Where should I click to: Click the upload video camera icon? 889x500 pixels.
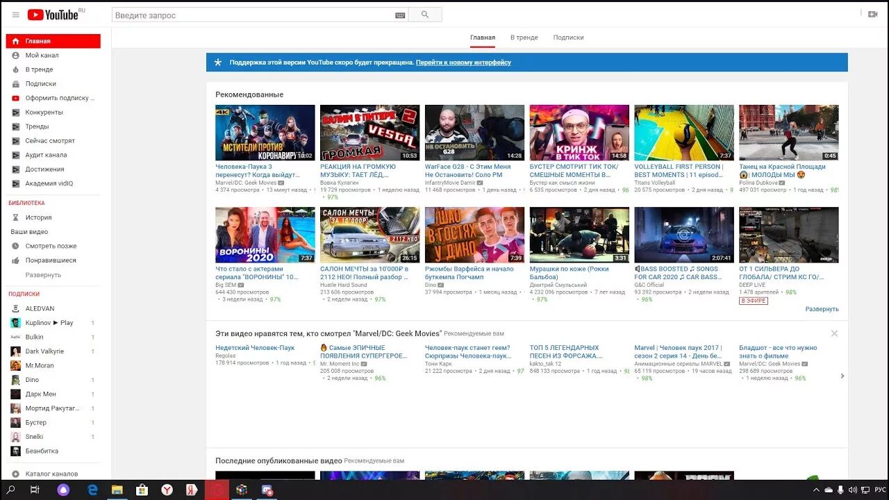pyautogui.click(x=873, y=14)
